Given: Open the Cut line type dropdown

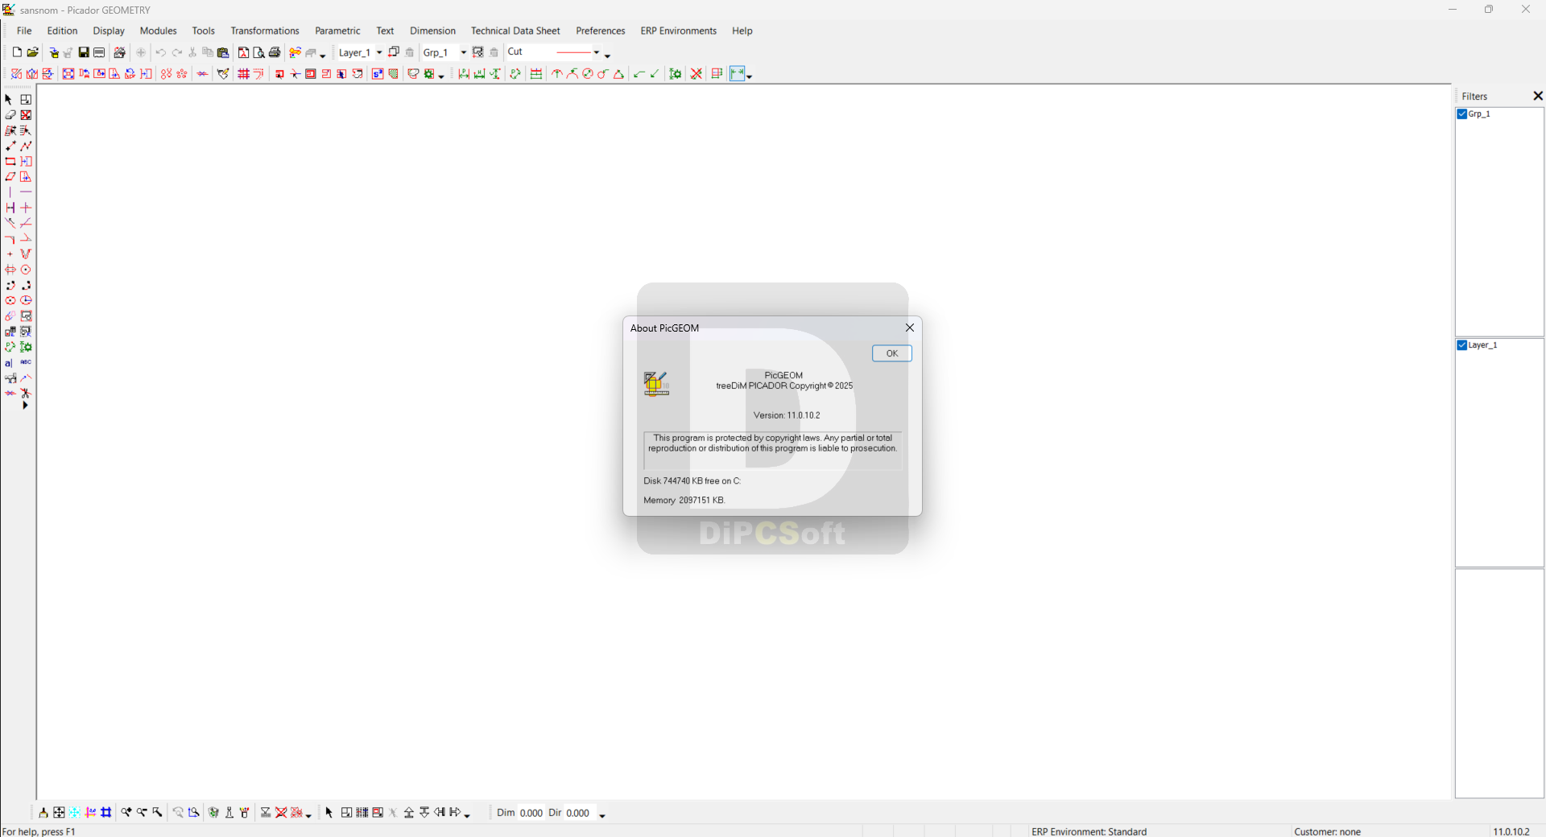Looking at the screenshot, I should point(596,52).
